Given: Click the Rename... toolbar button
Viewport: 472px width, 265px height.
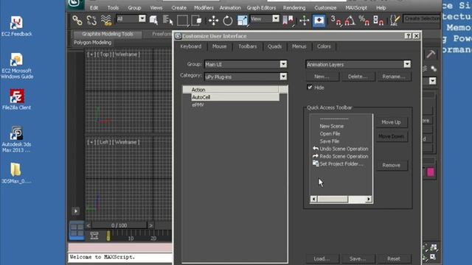Looking at the screenshot, I should pos(394,77).
